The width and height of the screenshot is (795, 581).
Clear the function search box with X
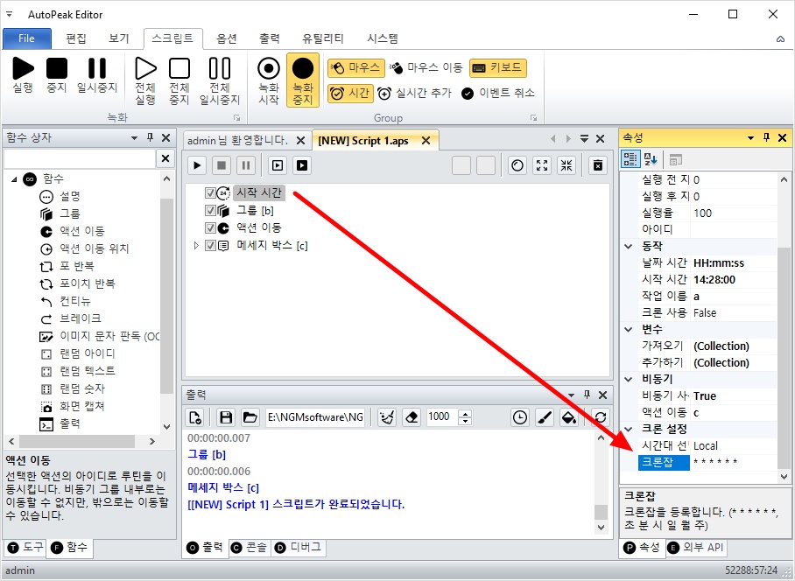click(x=165, y=158)
